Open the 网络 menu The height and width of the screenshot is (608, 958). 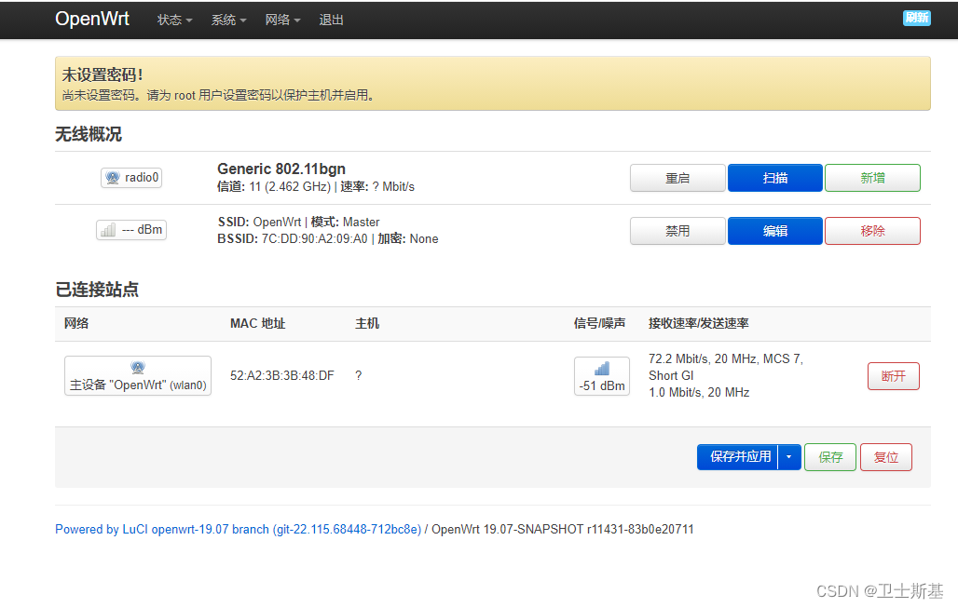[282, 20]
